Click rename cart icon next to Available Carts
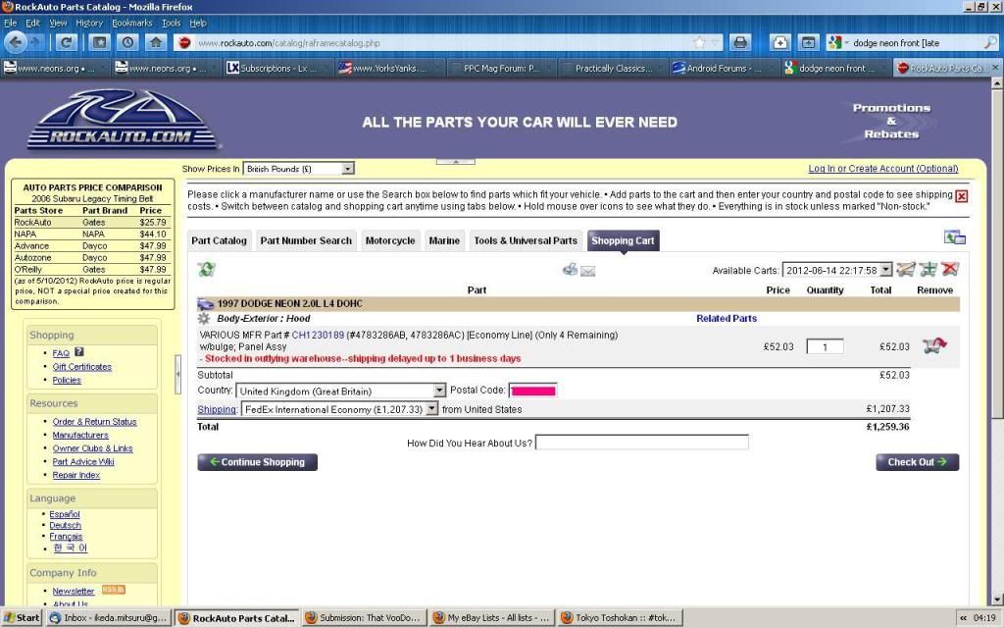 906,270
